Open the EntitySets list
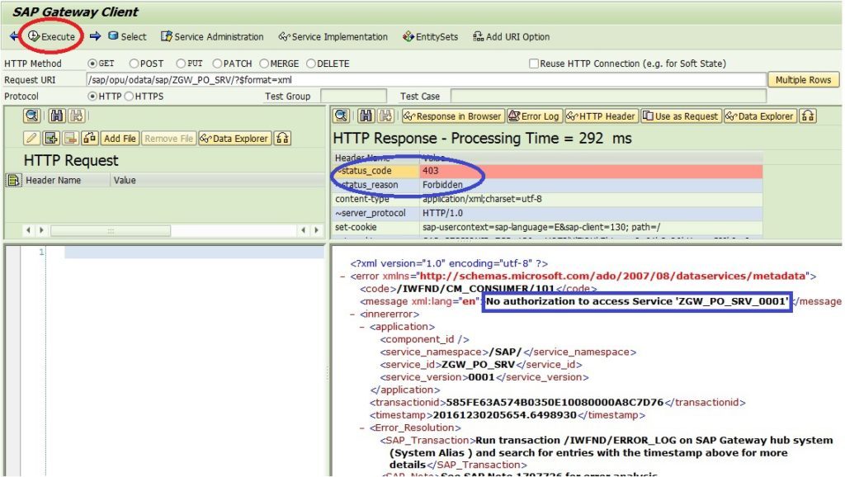Viewport: 845px width, 477px height. 430,36
